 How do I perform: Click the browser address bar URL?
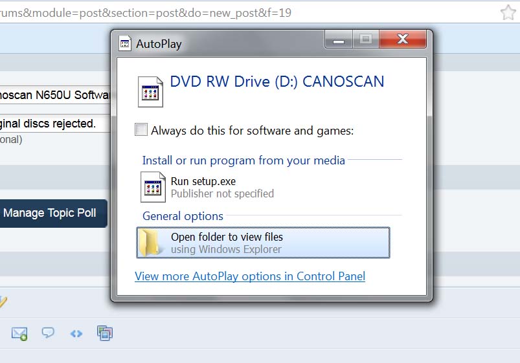click(146, 12)
